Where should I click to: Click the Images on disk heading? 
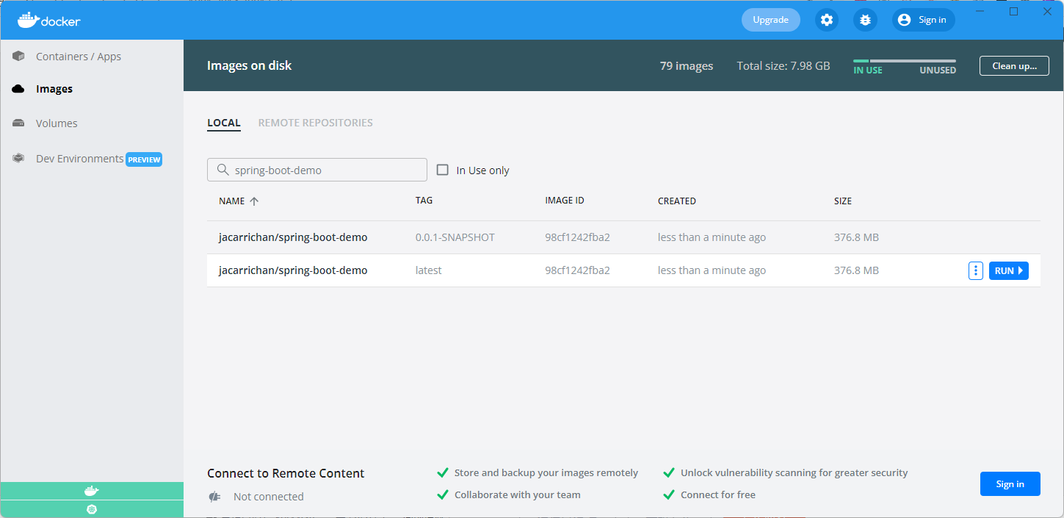(249, 65)
